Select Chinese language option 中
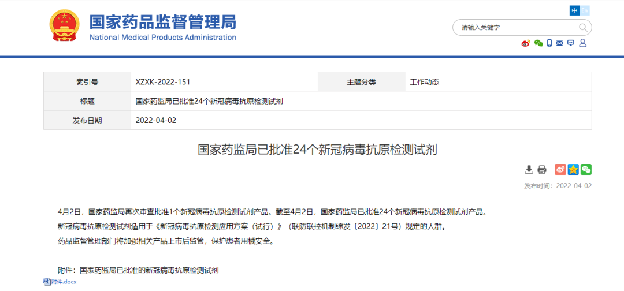Screen dimensions: 624x291 (574, 10)
